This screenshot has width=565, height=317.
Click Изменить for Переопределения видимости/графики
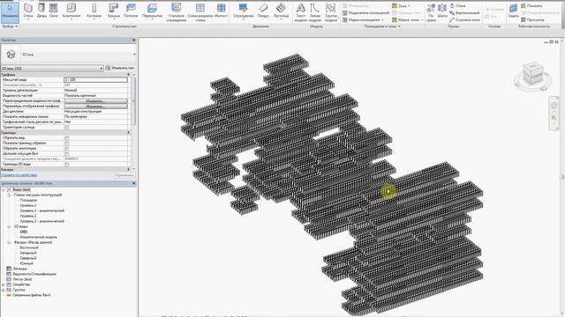pyautogui.click(x=95, y=101)
